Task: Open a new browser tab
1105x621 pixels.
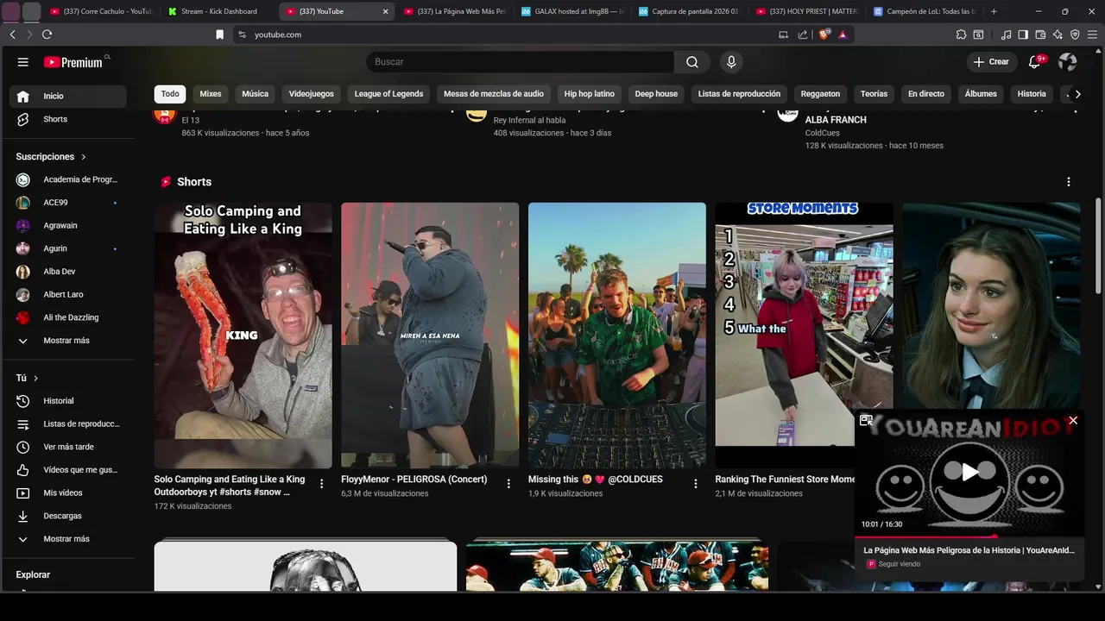Action: tap(994, 11)
